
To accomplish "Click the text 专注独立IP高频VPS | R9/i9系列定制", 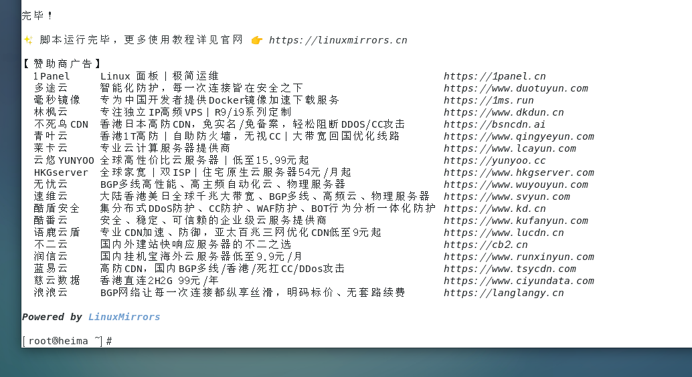I will (x=195, y=112).
